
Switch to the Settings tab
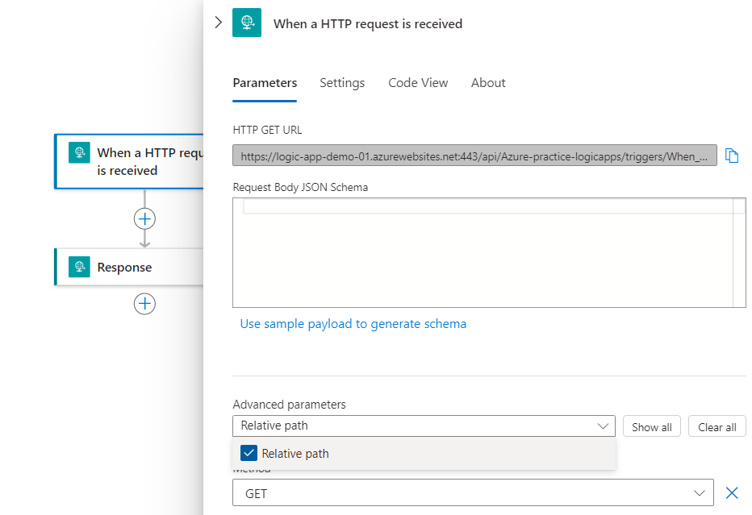[x=342, y=83]
